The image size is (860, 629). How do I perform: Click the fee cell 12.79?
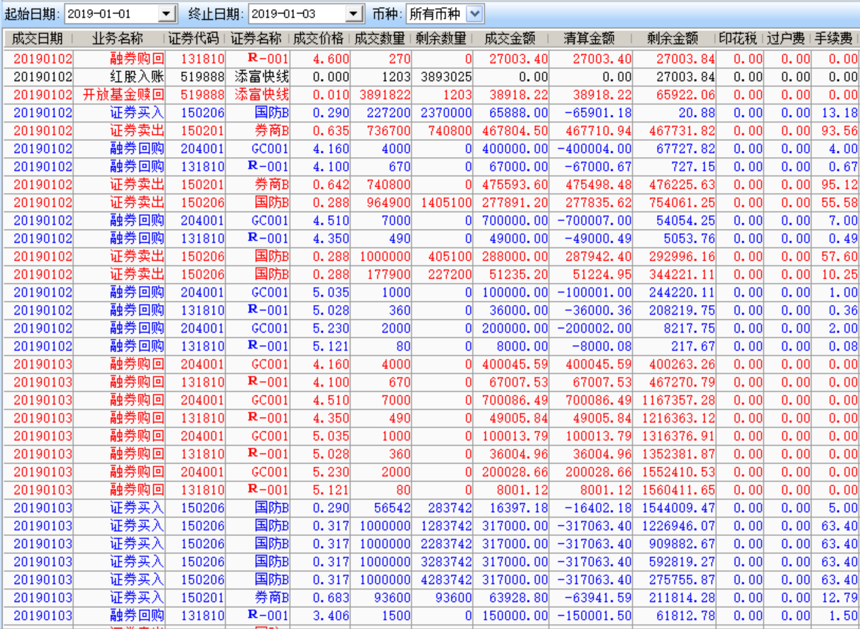(x=836, y=597)
